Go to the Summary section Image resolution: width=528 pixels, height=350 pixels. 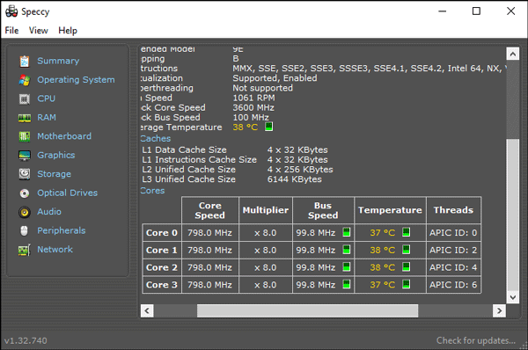pos(58,61)
